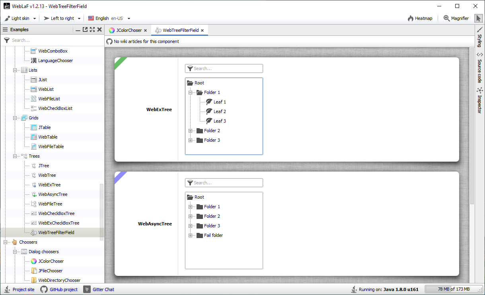
Task: Select WebFileList example icon
Action: click(x=34, y=99)
